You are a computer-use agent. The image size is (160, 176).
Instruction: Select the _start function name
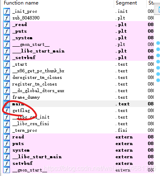click(x=20, y=64)
